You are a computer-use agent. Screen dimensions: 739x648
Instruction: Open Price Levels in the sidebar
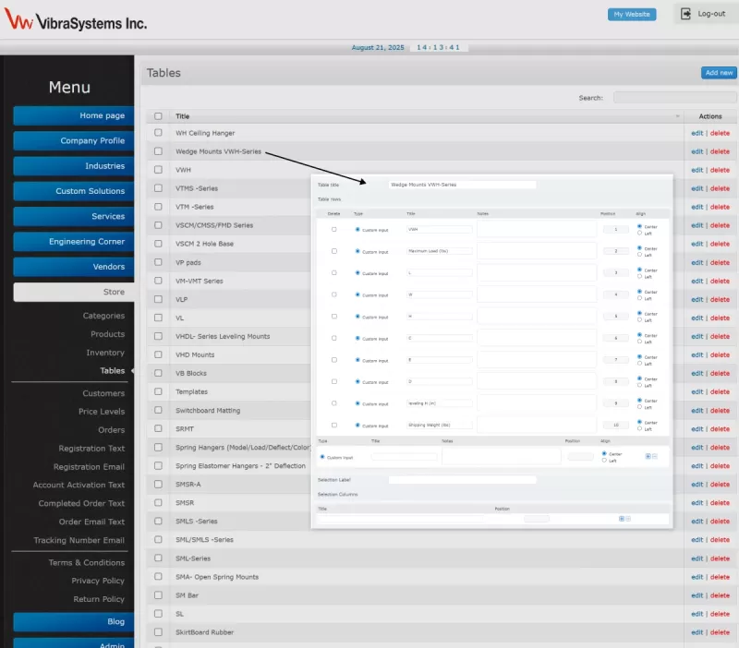click(x=101, y=412)
